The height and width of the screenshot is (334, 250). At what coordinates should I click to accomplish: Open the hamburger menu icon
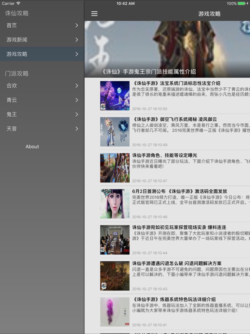click(94, 14)
